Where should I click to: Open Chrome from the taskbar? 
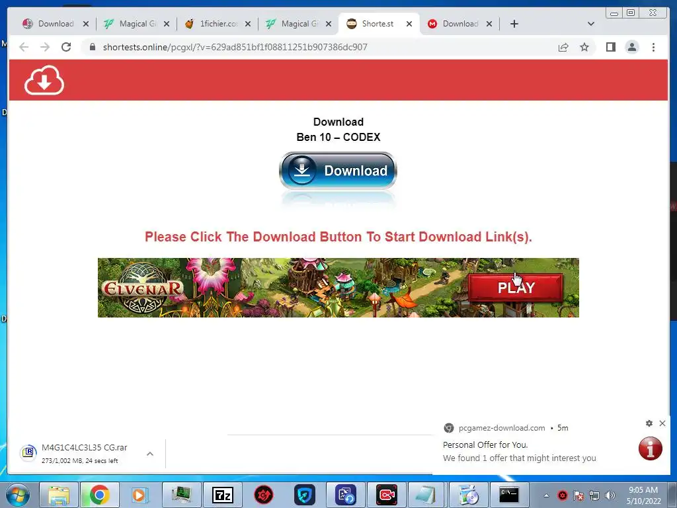(x=99, y=495)
